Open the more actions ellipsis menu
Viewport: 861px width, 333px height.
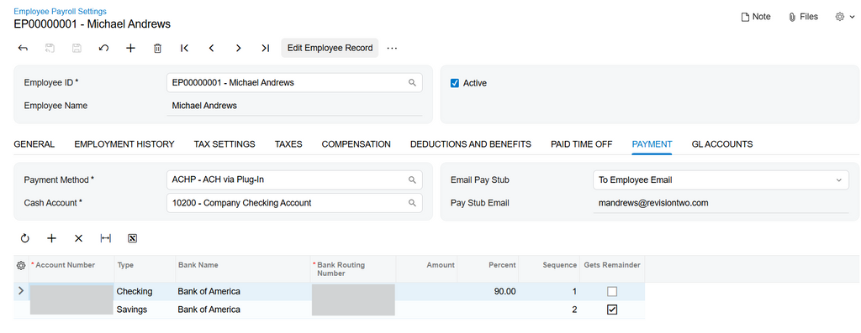click(392, 48)
